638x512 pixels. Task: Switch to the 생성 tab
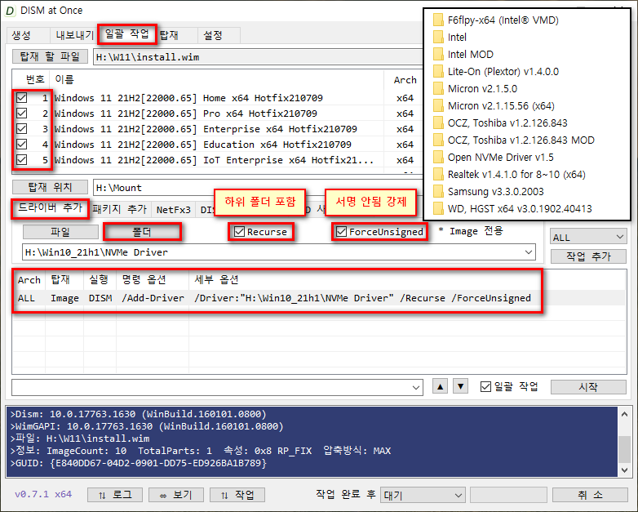[27, 35]
